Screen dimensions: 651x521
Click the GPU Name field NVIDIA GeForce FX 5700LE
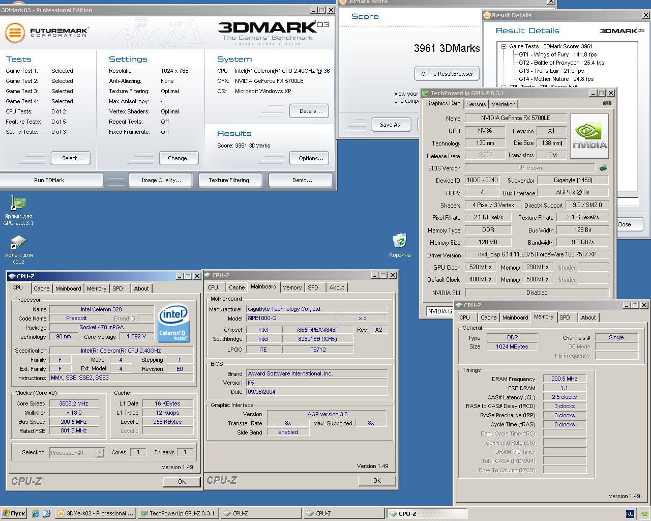516,118
